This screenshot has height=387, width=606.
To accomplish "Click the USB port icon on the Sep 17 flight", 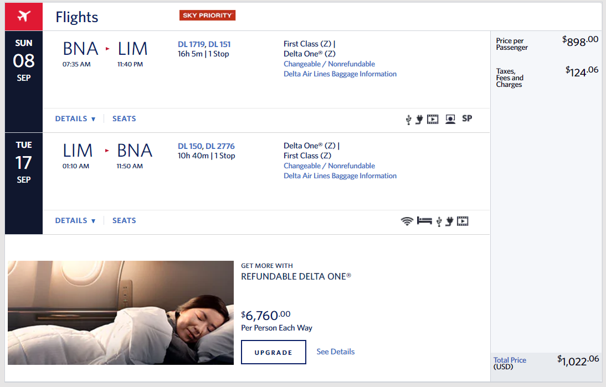I will (439, 221).
